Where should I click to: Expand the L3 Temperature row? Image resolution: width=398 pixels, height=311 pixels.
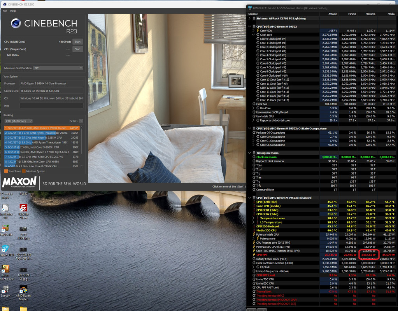(x=253, y=222)
